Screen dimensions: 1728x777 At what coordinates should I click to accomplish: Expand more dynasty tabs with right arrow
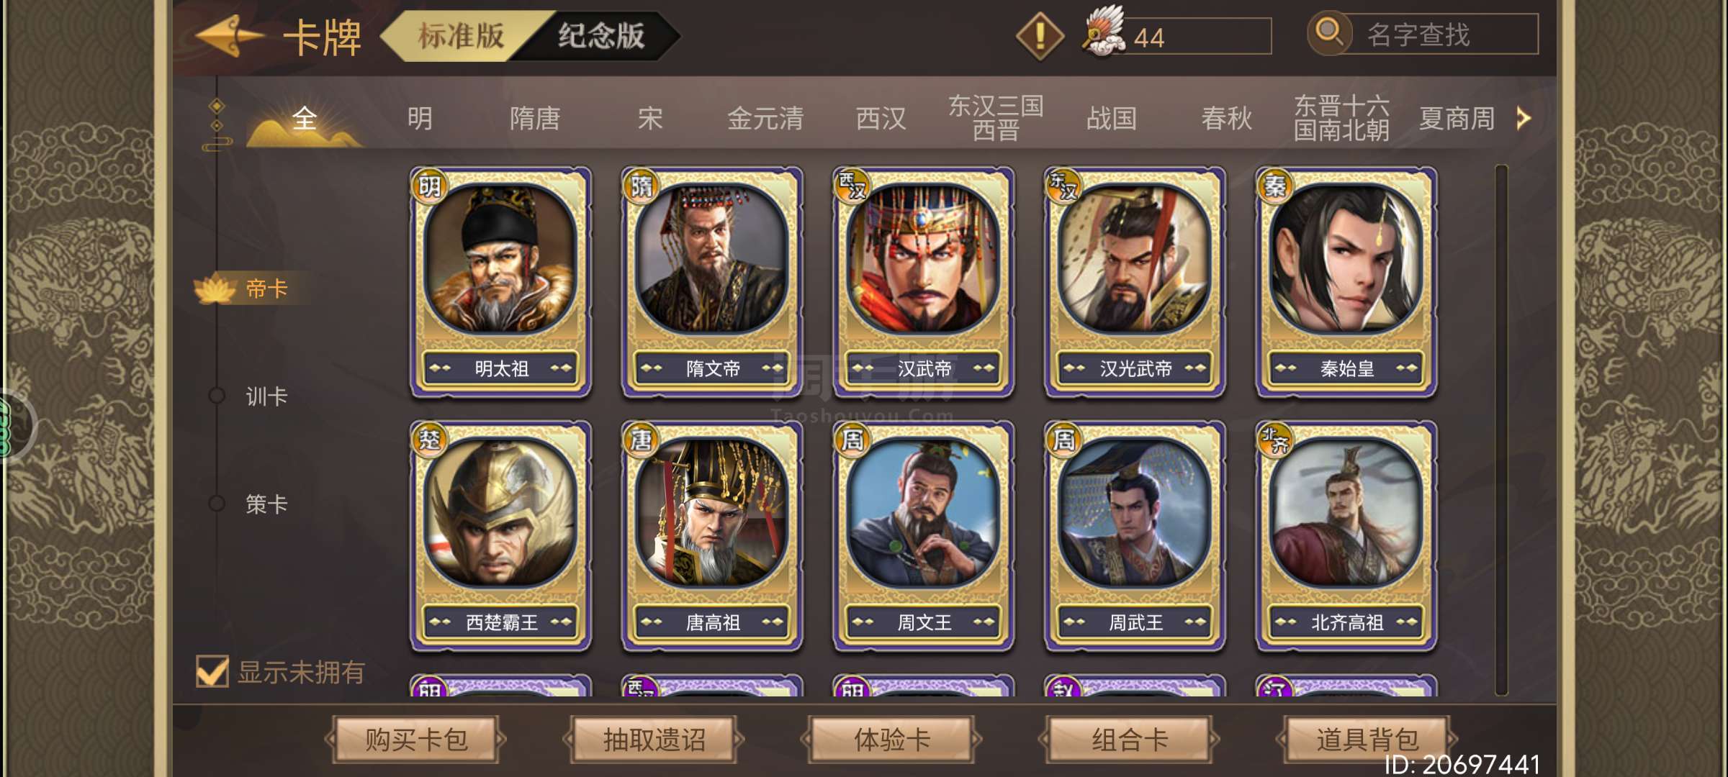(x=1523, y=118)
